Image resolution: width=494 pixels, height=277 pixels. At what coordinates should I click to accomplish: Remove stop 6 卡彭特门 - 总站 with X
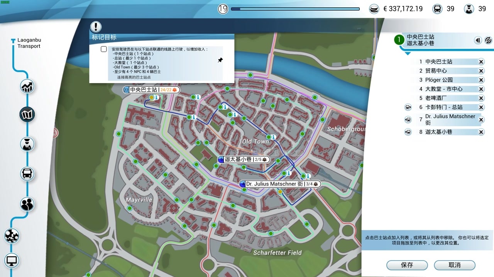point(481,107)
